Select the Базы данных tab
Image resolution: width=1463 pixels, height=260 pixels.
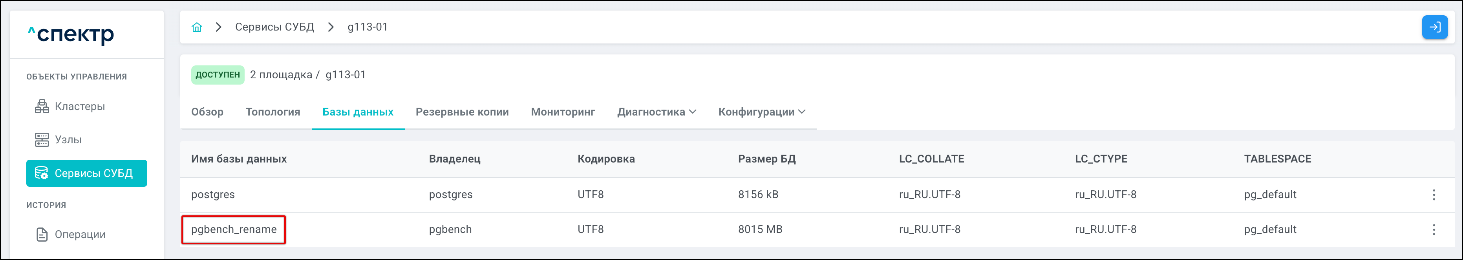(358, 112)
